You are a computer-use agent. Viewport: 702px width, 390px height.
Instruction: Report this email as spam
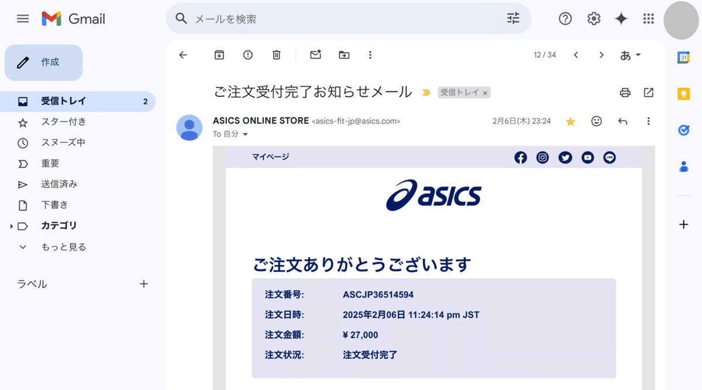[248, 55]
